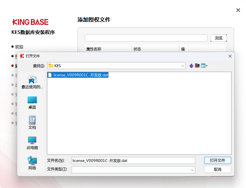Viewport: 246px width, 188px height.
Task: Open Recently Used location in sidebar
Action: 32,82
